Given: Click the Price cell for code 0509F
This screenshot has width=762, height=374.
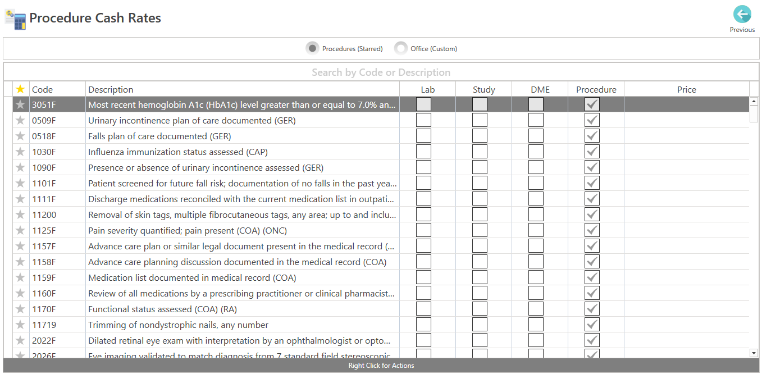Looking at the screenshot, I should (687, 120).
